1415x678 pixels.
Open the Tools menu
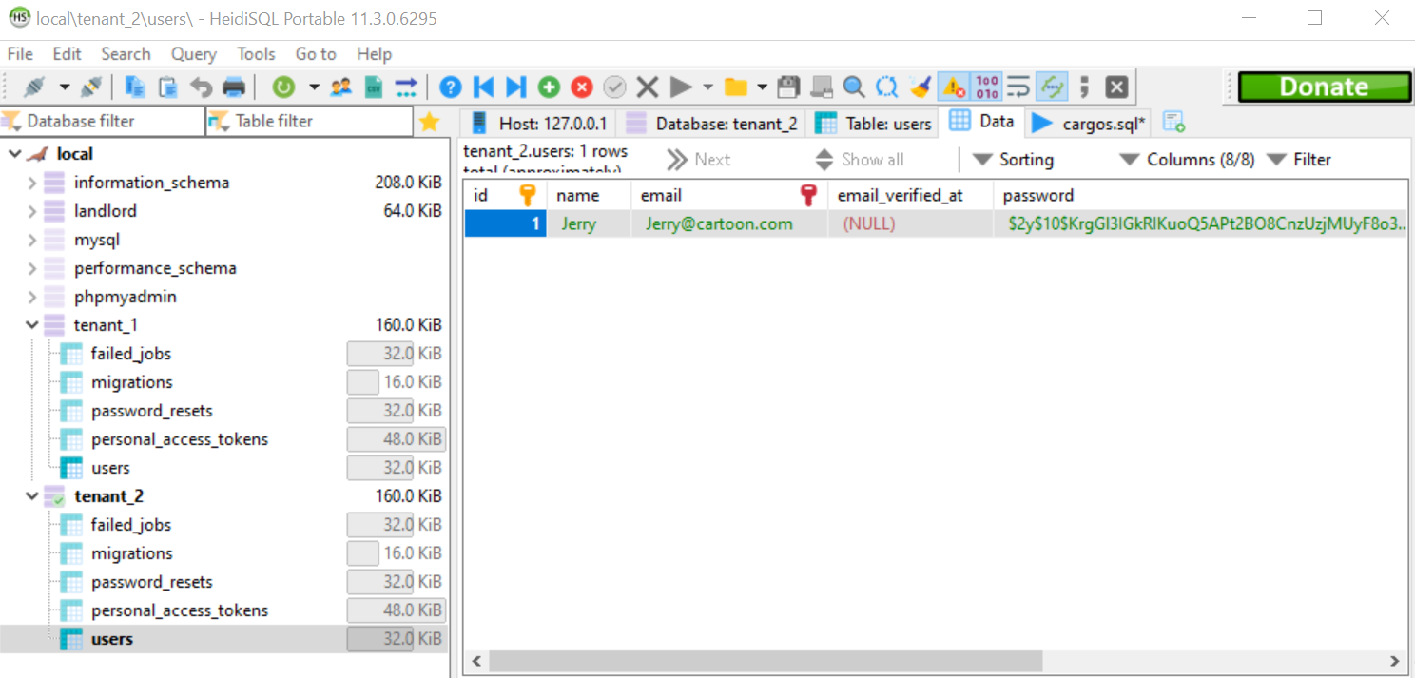pos(257,54)
